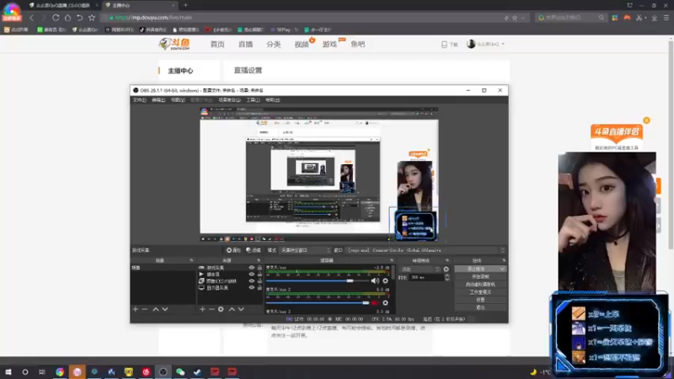Open Mic/Aux channel gear settings in mixer
Viewport: 674px width, 379px height.
click(x=386, y=280)
